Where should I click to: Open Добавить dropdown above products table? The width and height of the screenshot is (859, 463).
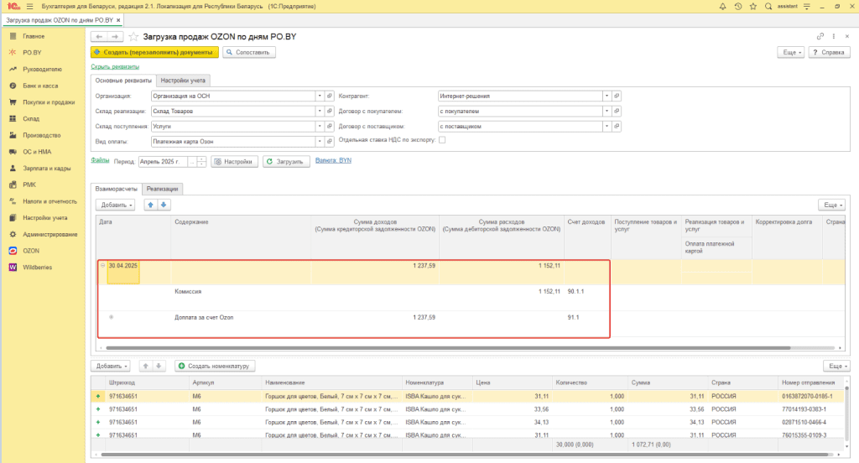coord(112,366)
